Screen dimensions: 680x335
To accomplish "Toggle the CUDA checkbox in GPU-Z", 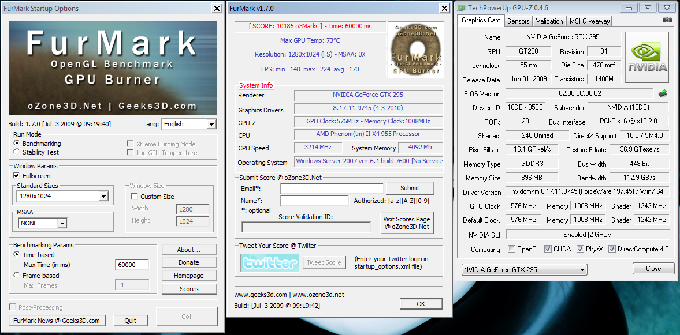I will coord(548,249).
